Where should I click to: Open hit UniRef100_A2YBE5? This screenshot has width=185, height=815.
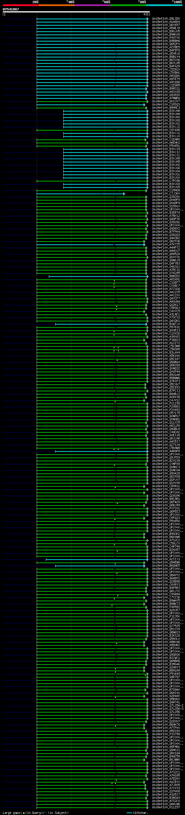166,47
